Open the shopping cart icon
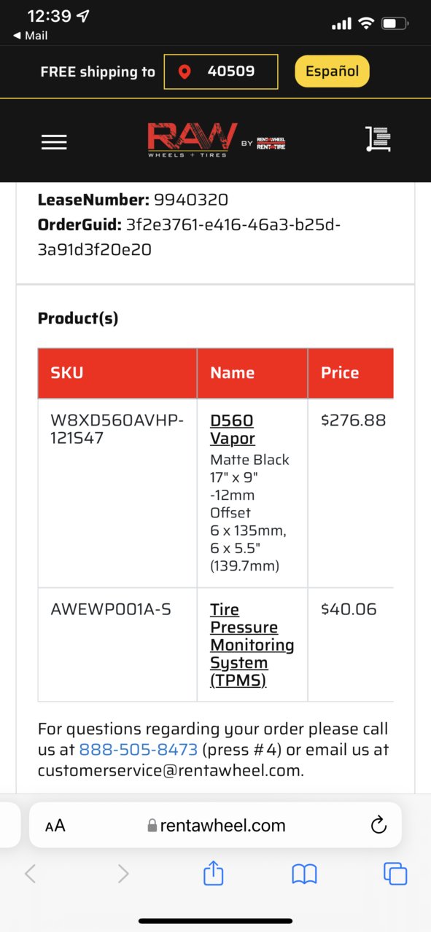Screen dimensions: 431x932 378,139
